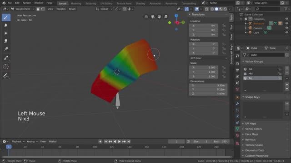
Task: Jump to the last frame button
Action: tap(128, 142)
